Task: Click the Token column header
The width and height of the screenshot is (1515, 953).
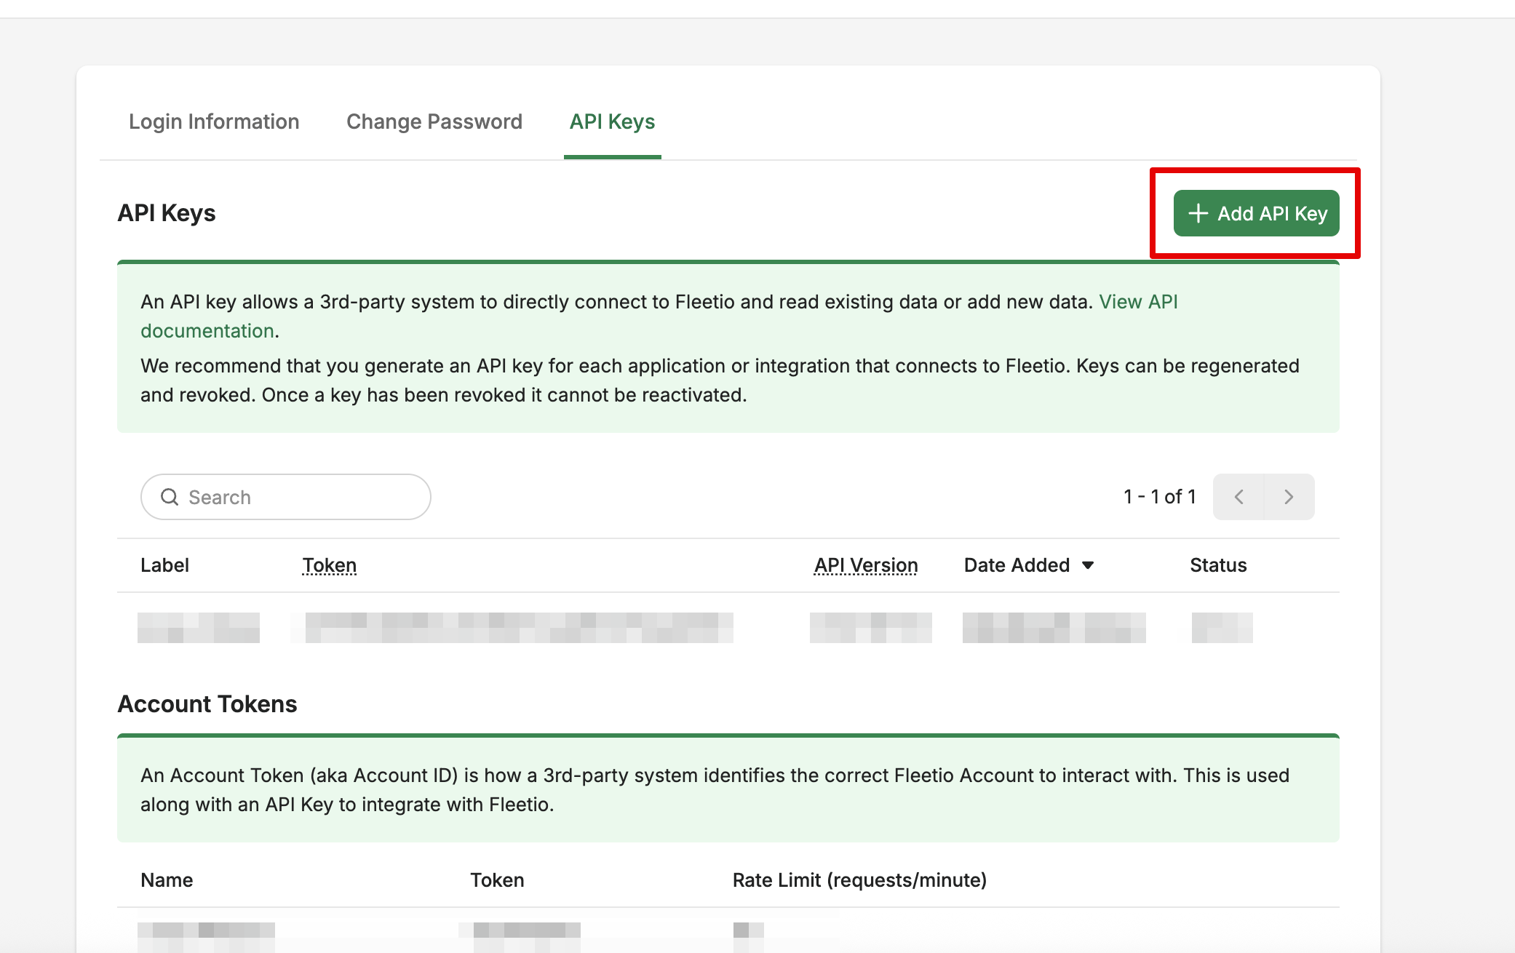Action: point(330,565)
